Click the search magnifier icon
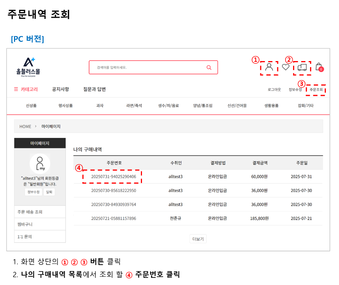This screenshot has width=339, height=285. click(209, 67)
